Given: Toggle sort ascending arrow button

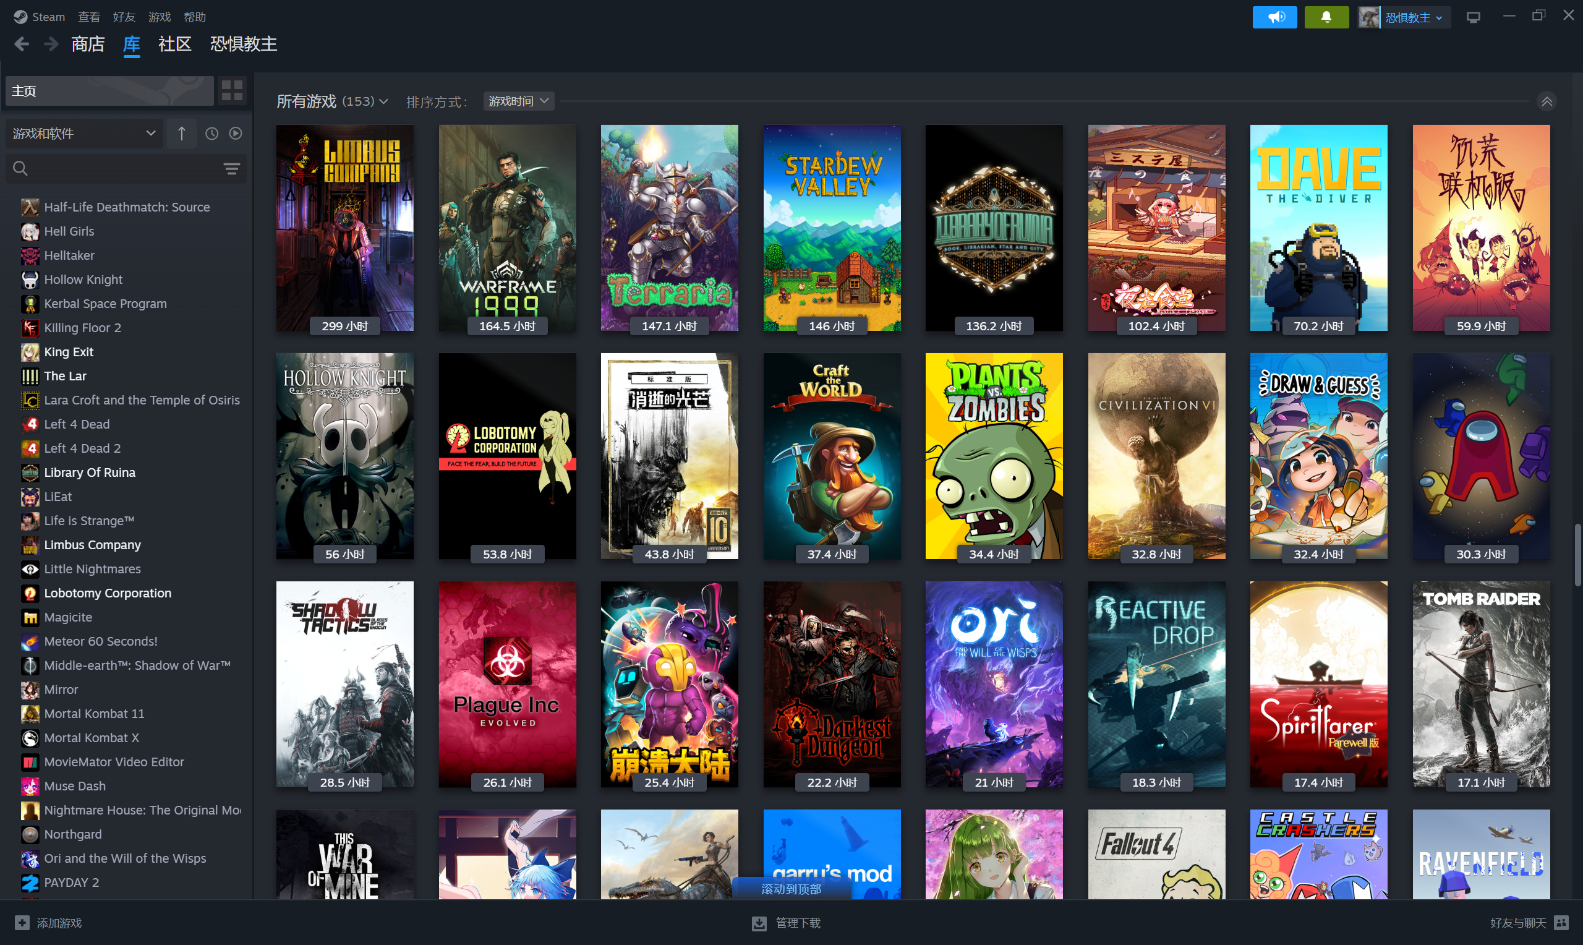Looking at the screenshot, I should click(x=181, y=134).
